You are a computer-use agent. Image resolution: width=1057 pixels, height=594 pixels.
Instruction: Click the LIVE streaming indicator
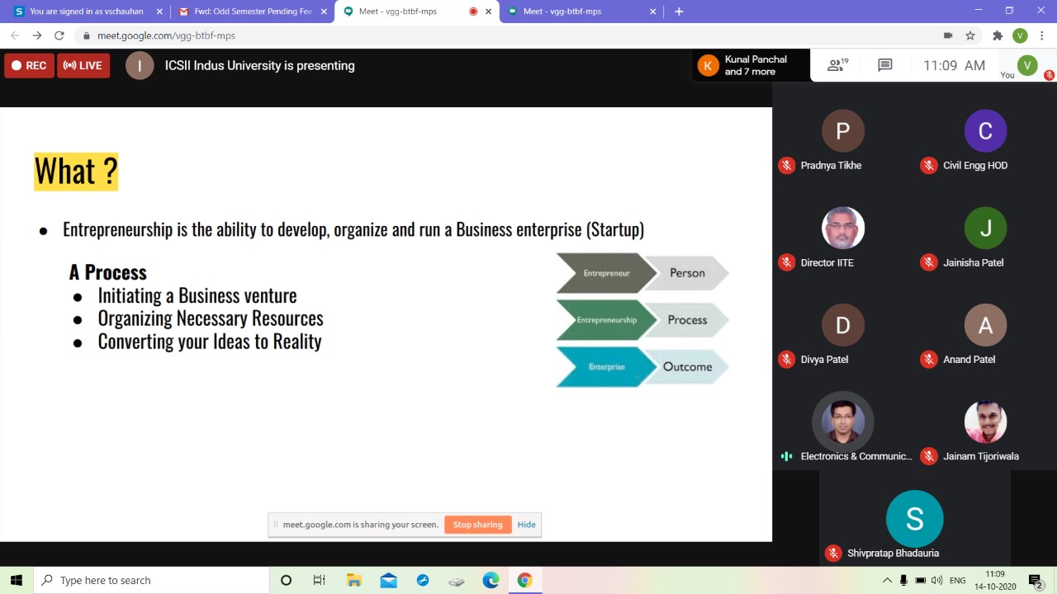pos(83,66)
